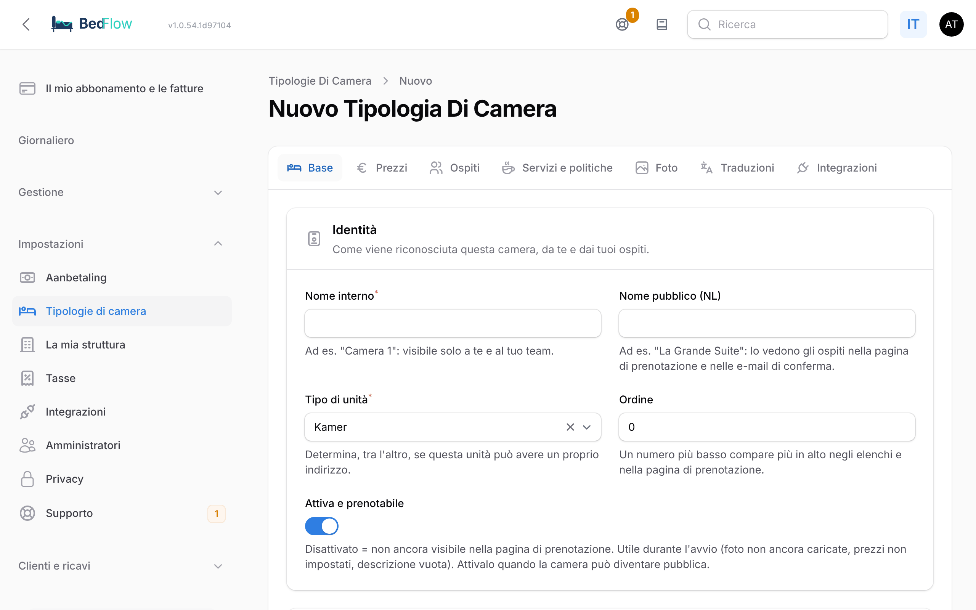Viewport: 976px width, 610px height.
Task: Open the IT language switcher
Action: tap(913, 24)
